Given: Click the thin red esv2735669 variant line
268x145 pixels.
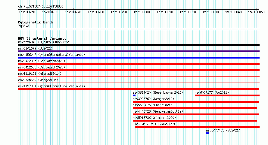Looking at the screenshot, I should (139, 83).
